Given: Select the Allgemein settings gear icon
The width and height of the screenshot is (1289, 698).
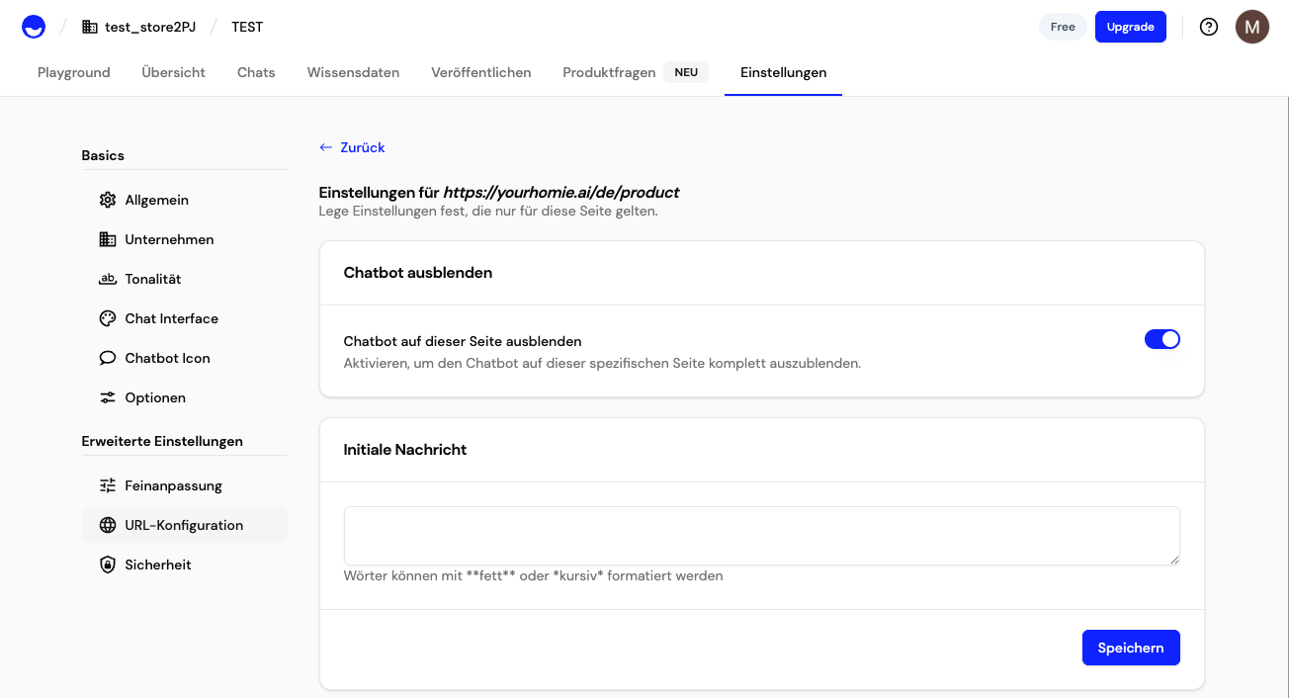Looking at the screenshot, I should click(x=108, y=200).
